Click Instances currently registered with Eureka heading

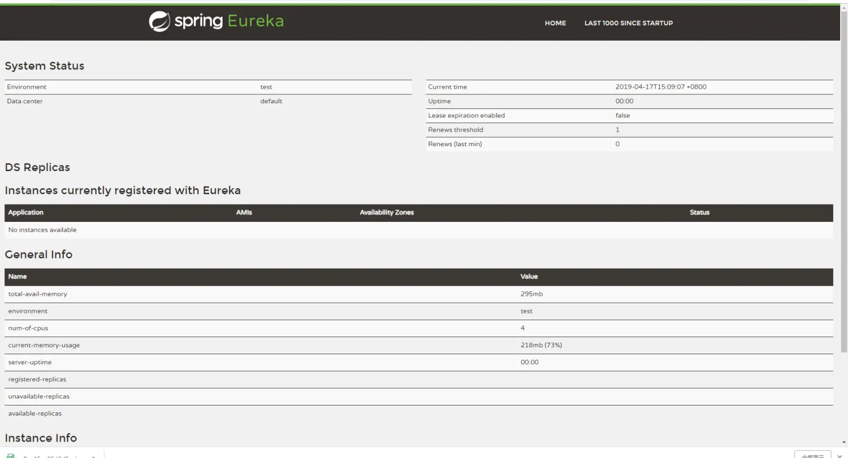click(123, 190)
